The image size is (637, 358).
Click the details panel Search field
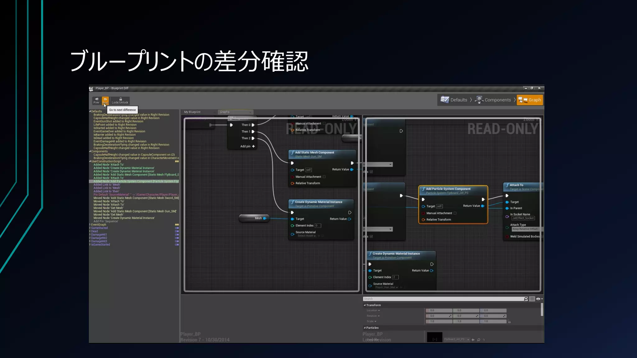pos(442,299)
